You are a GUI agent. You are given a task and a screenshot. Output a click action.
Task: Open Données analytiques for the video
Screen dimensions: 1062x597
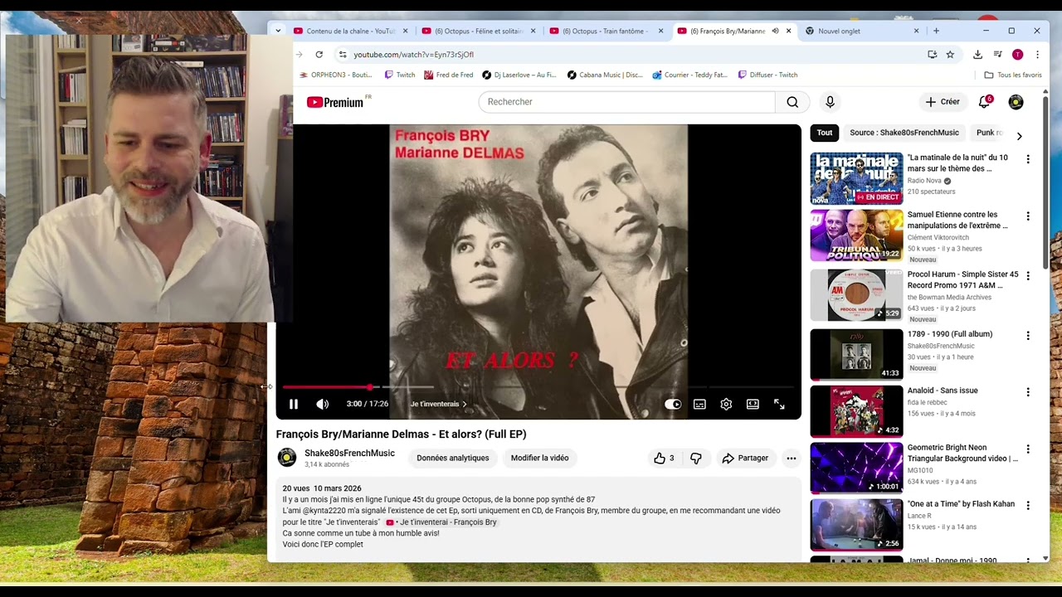pos(452,458)
